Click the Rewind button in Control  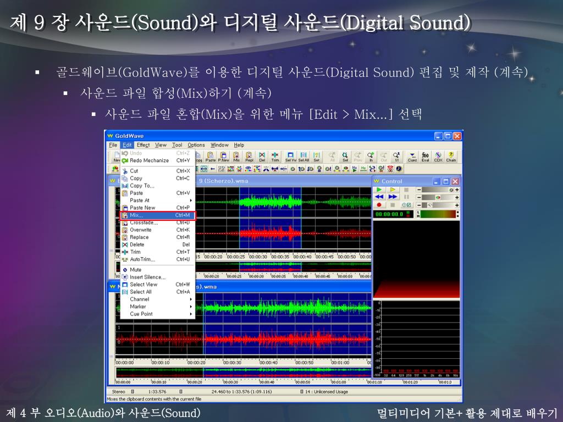(x=379, y=197)
